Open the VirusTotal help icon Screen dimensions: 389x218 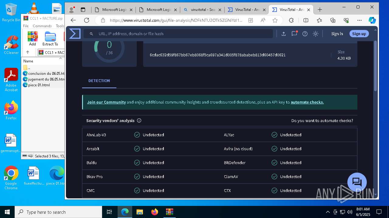(305, 34)
